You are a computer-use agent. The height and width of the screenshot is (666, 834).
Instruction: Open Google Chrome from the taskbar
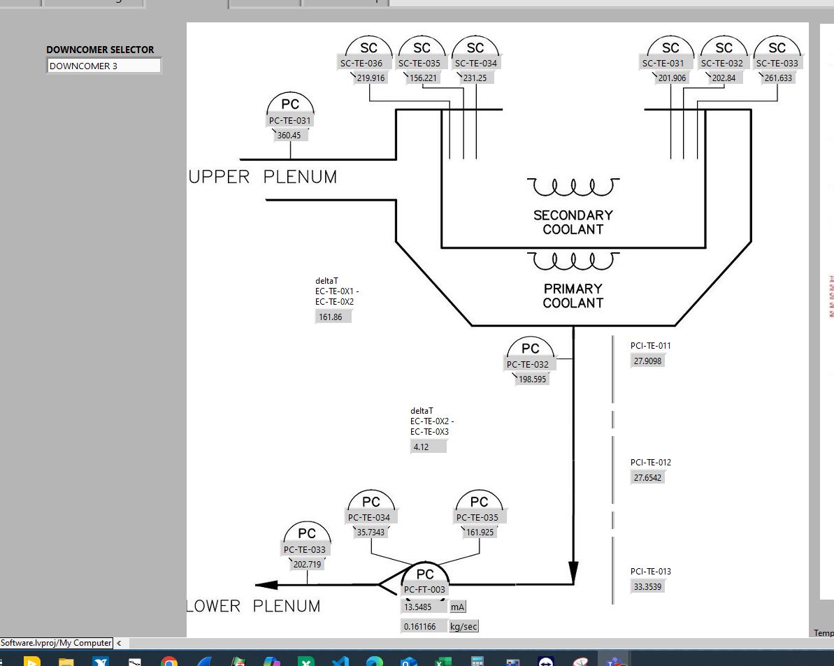(x=168, y=661)
